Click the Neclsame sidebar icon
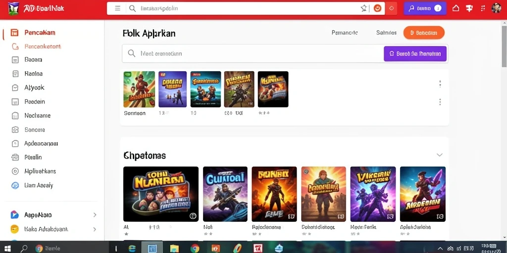Screen dimensions: 507x253 pyautogui.click(x=15, y=116)
